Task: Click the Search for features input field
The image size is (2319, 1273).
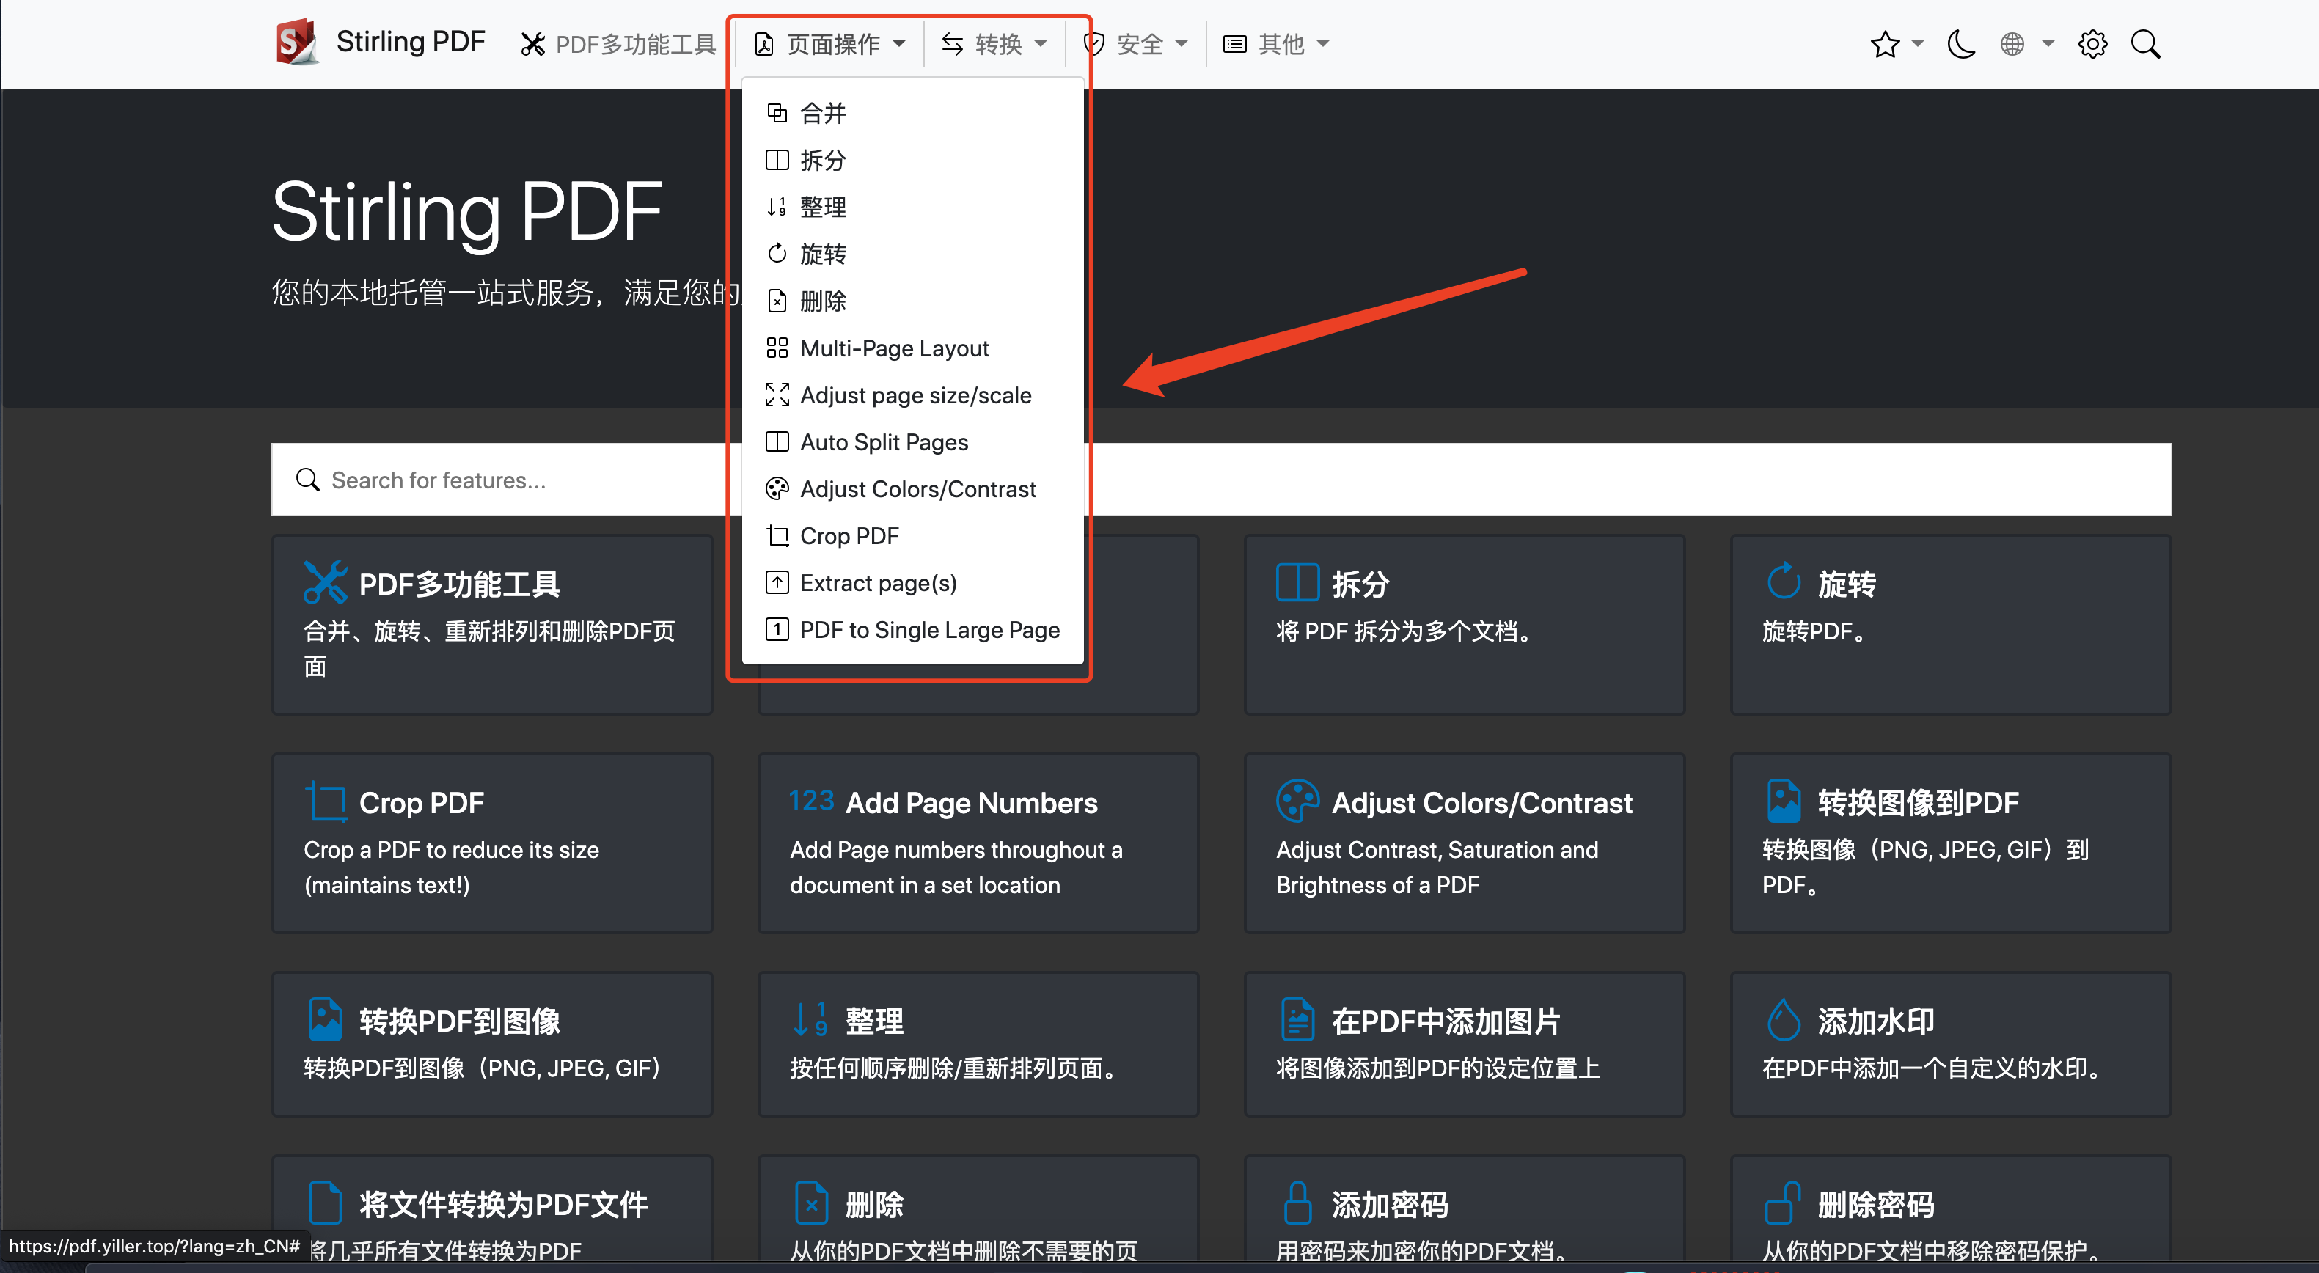Action: click(1220, 480)
